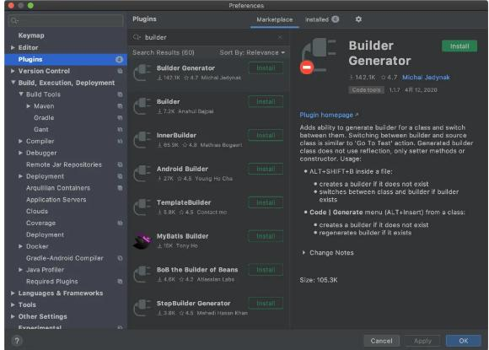Click the plugin settings gear icon

pyautogui.click(x=358, y=19)
